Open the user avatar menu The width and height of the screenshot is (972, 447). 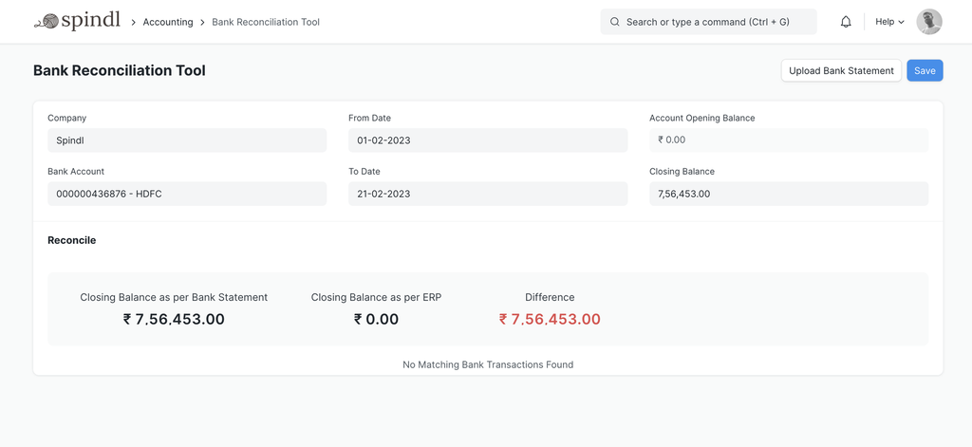pos(928,22)
